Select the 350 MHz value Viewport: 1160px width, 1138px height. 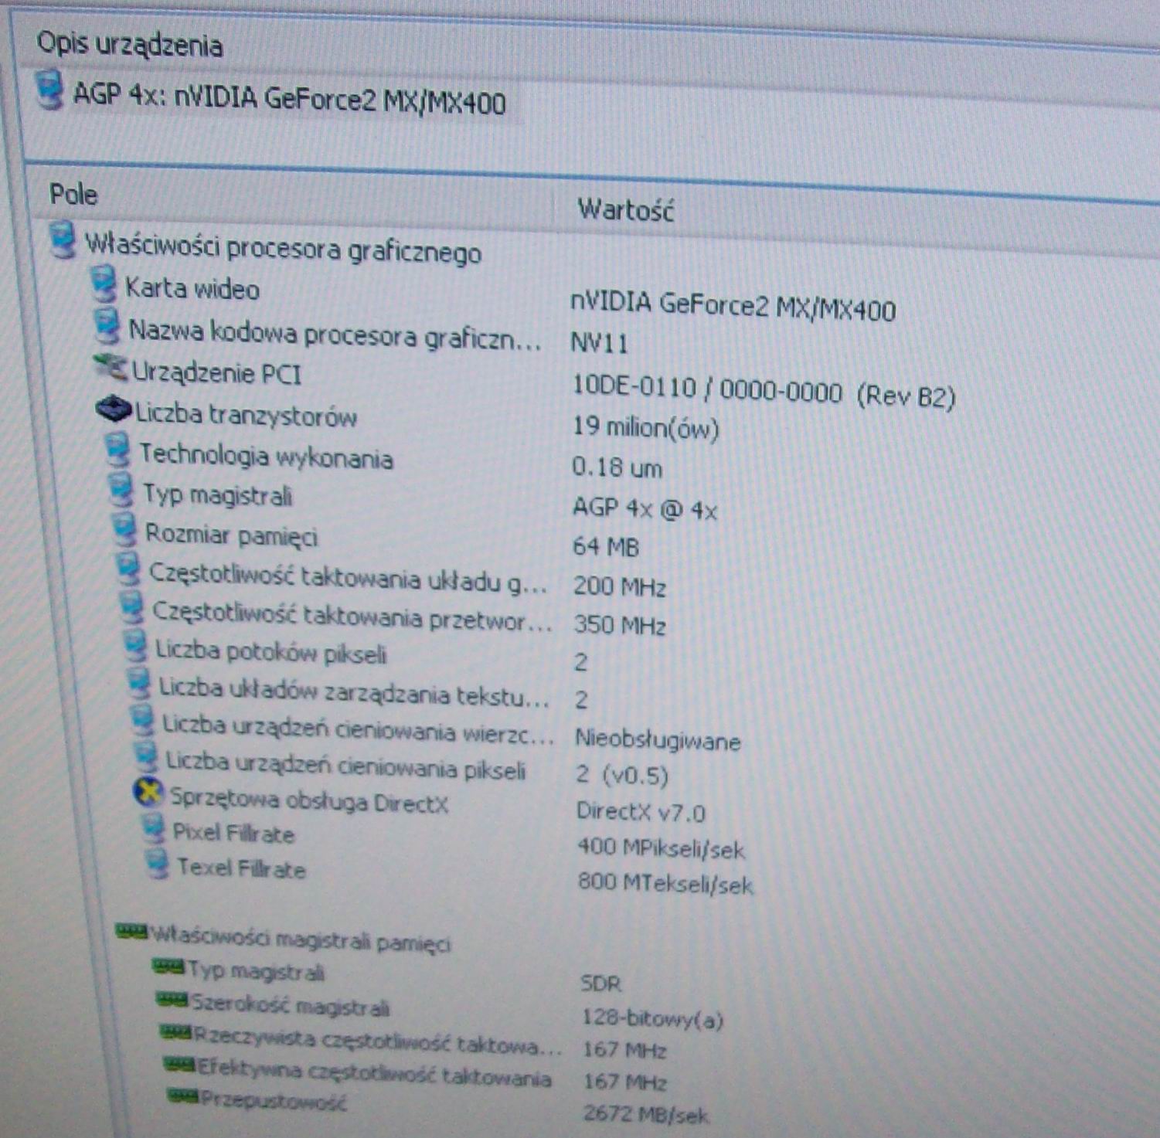point(620,625)
